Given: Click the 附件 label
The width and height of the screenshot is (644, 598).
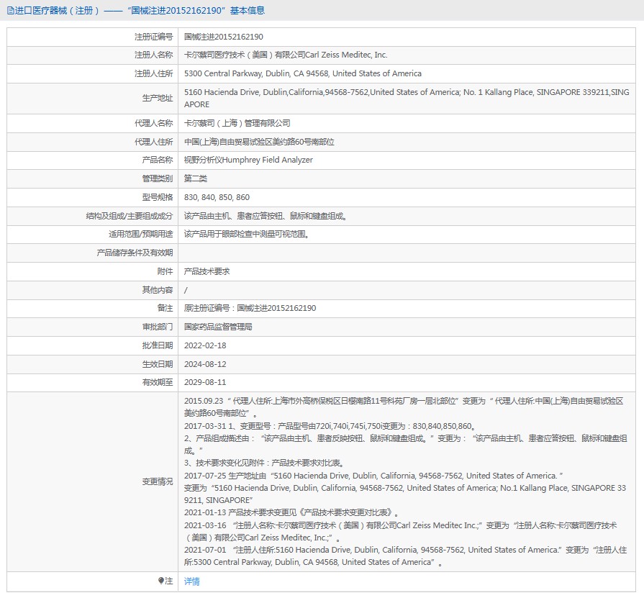Looking at the screenshot, I should pyautogui.click(x=165, y=271).
